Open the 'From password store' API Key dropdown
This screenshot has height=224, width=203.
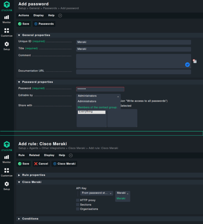[96, 193]
